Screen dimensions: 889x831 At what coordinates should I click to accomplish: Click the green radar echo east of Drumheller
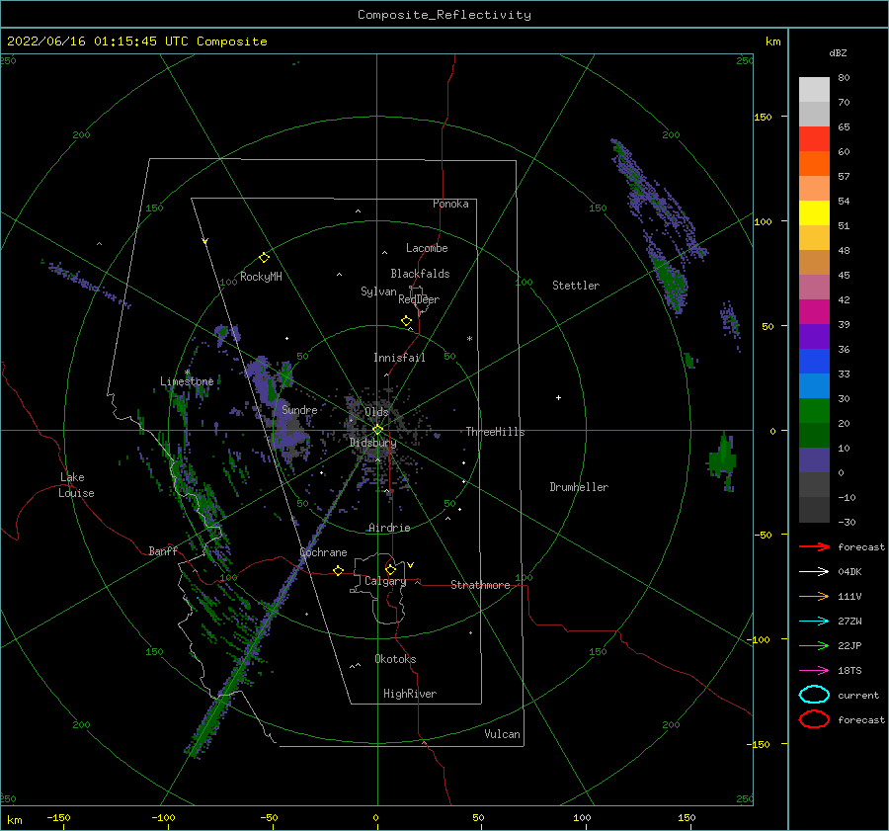(x=722, y=461)
